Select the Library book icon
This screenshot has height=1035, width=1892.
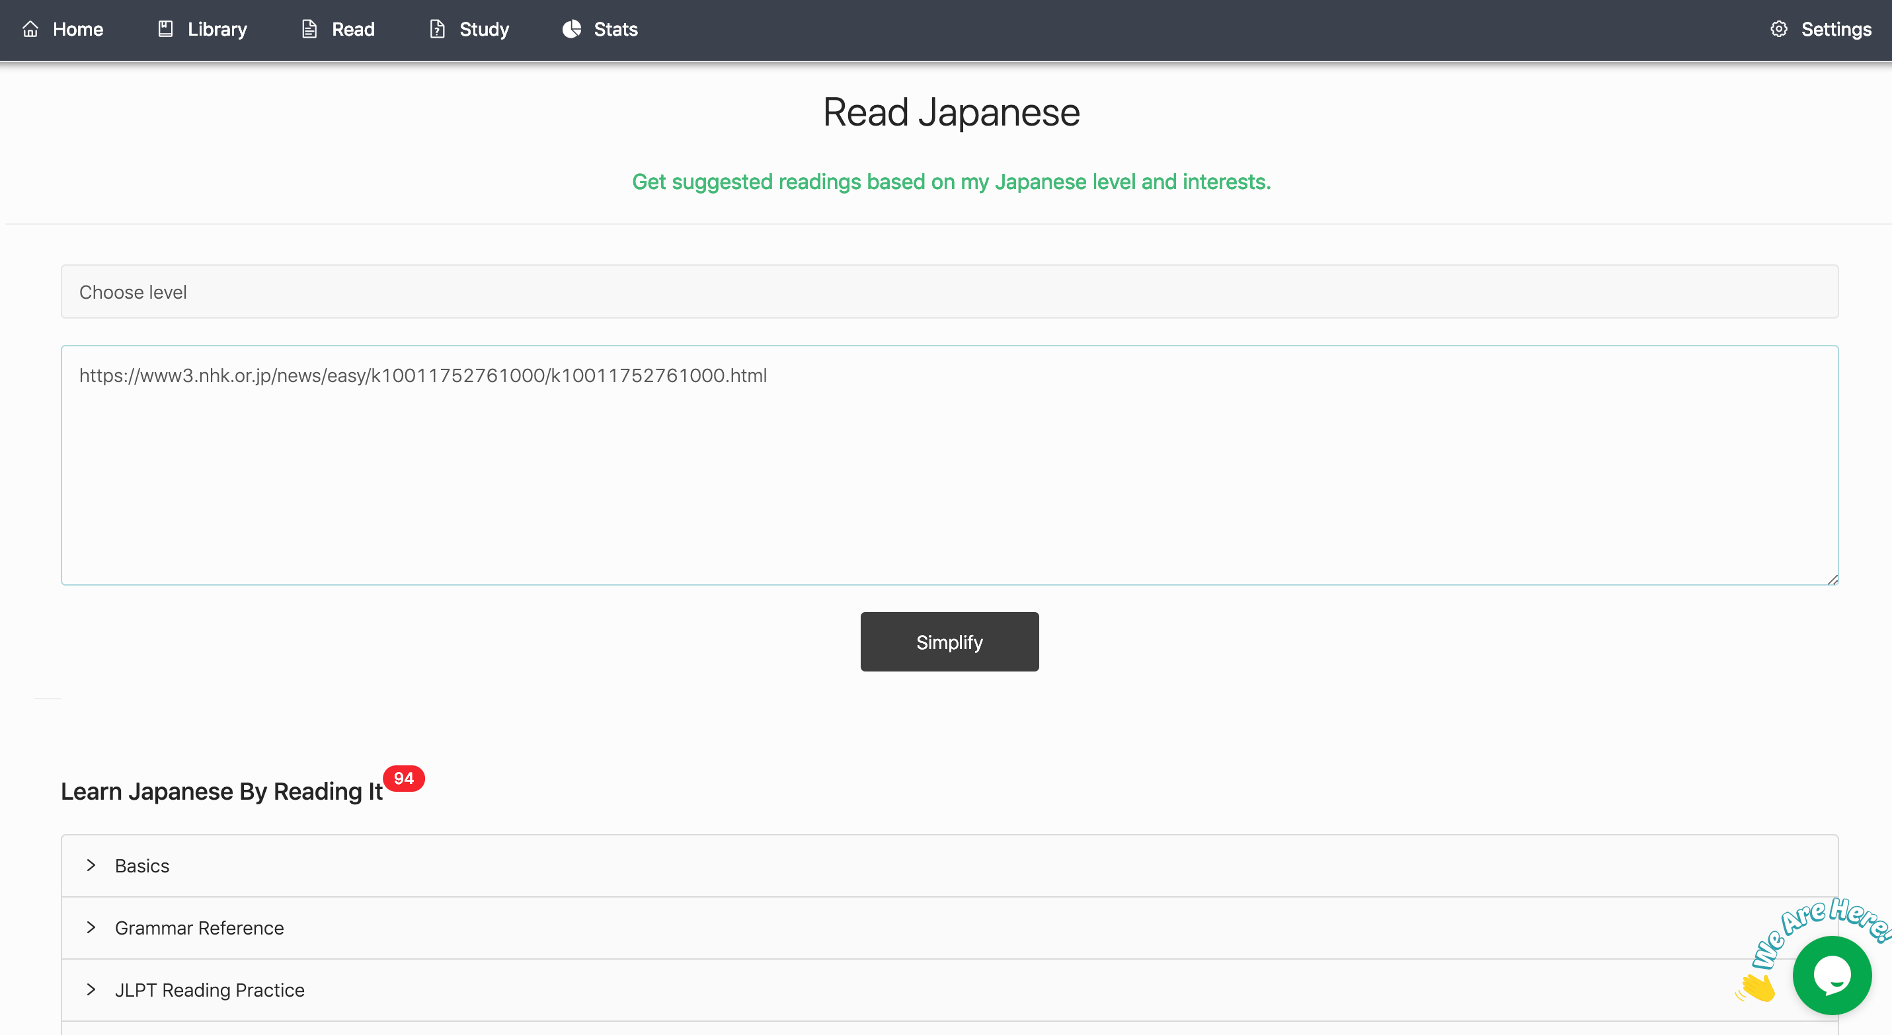[x=165, y=28]
